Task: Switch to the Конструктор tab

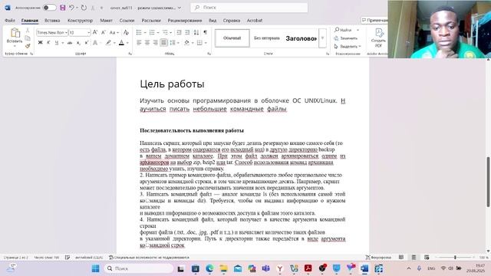Action: 80,21
